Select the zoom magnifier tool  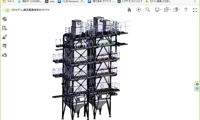pos(148,10)
